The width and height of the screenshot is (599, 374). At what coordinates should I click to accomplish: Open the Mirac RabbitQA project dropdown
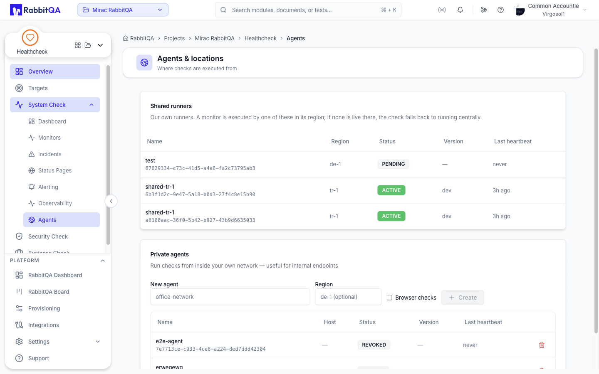[123, 10]
